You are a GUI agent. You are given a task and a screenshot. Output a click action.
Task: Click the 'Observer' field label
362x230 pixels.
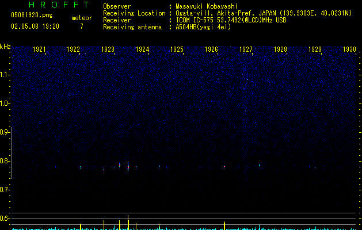[x=117, y=6]
